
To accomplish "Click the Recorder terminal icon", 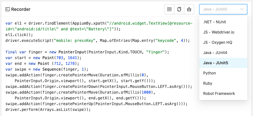I will [8, 9].
